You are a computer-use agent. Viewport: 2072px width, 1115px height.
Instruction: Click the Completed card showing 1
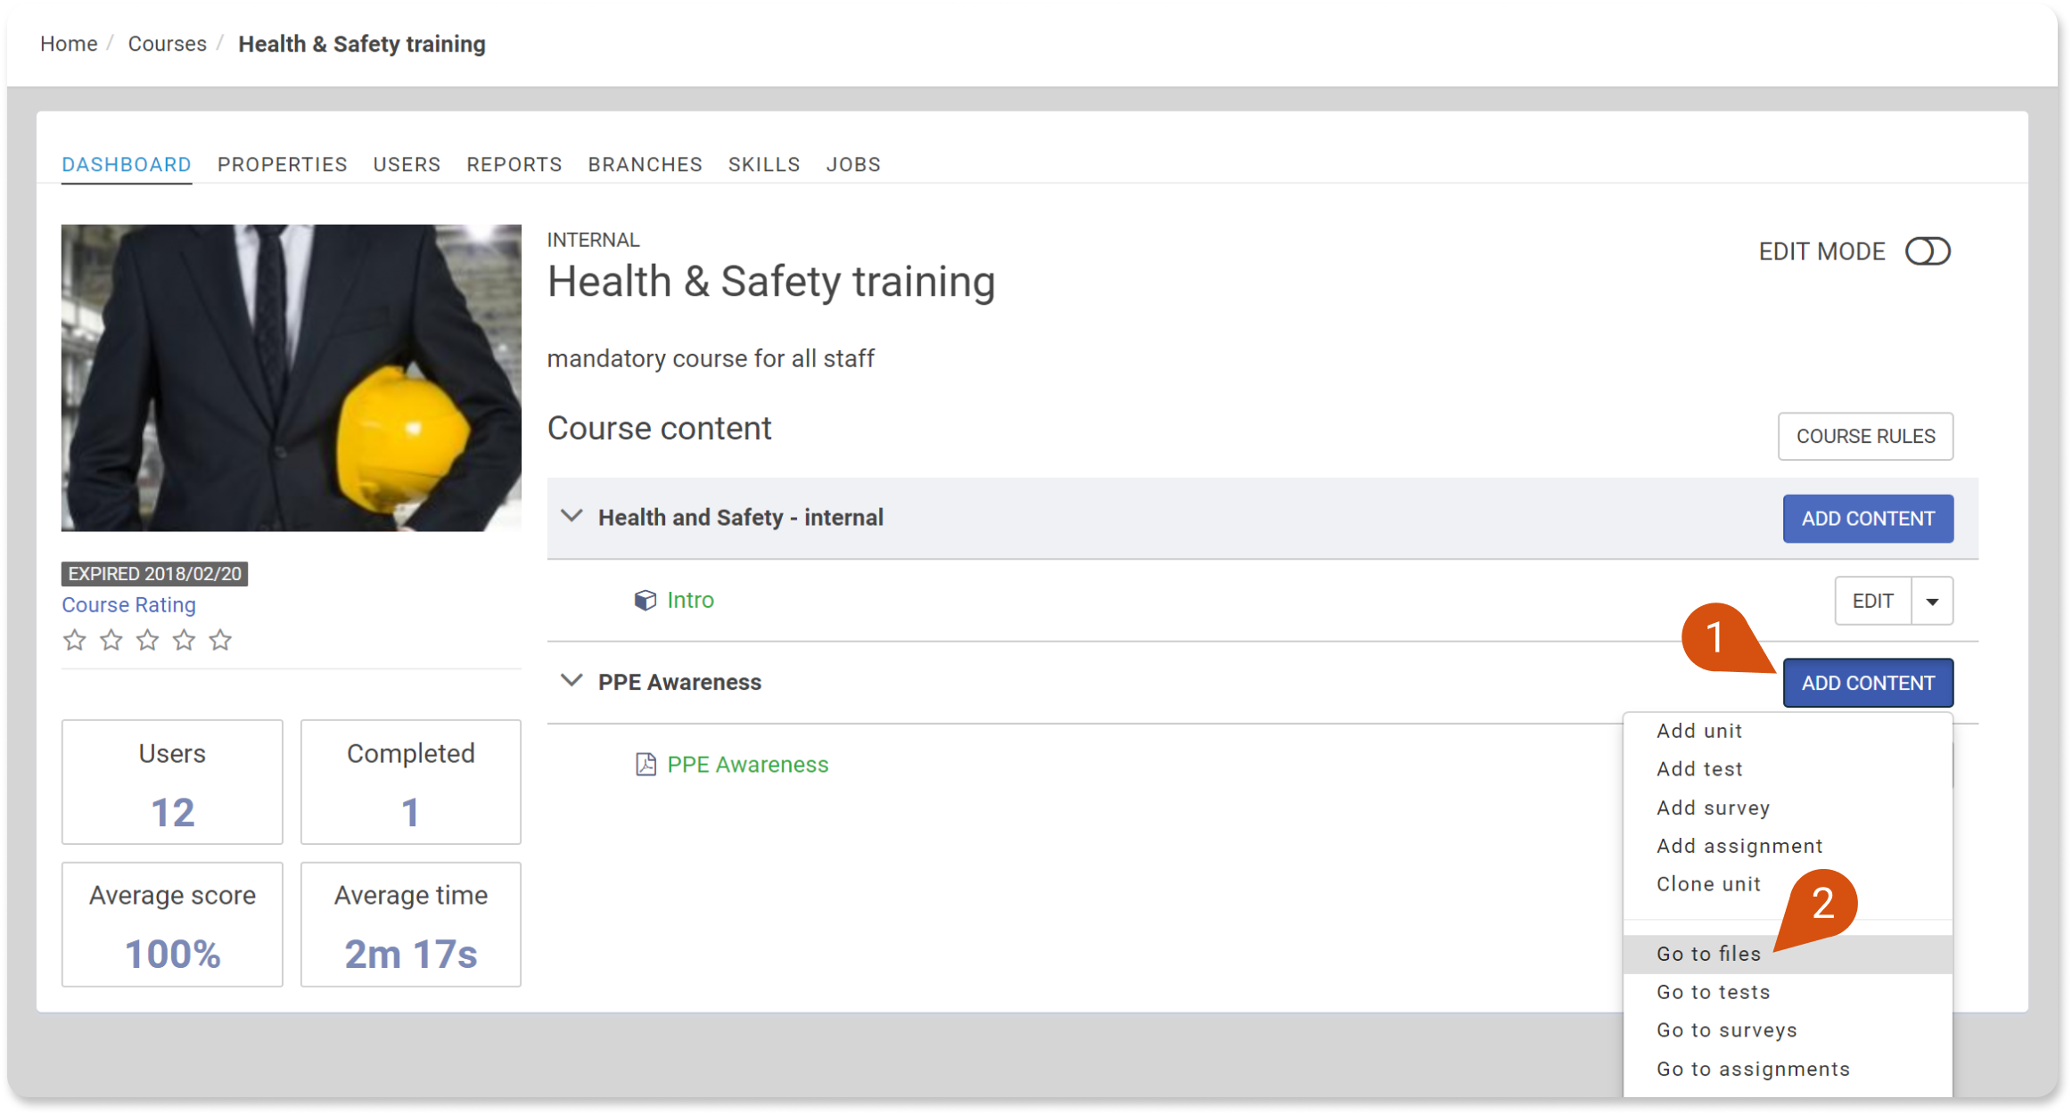411,782
